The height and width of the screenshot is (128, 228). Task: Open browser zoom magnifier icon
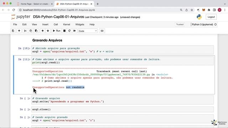(181, 10)
